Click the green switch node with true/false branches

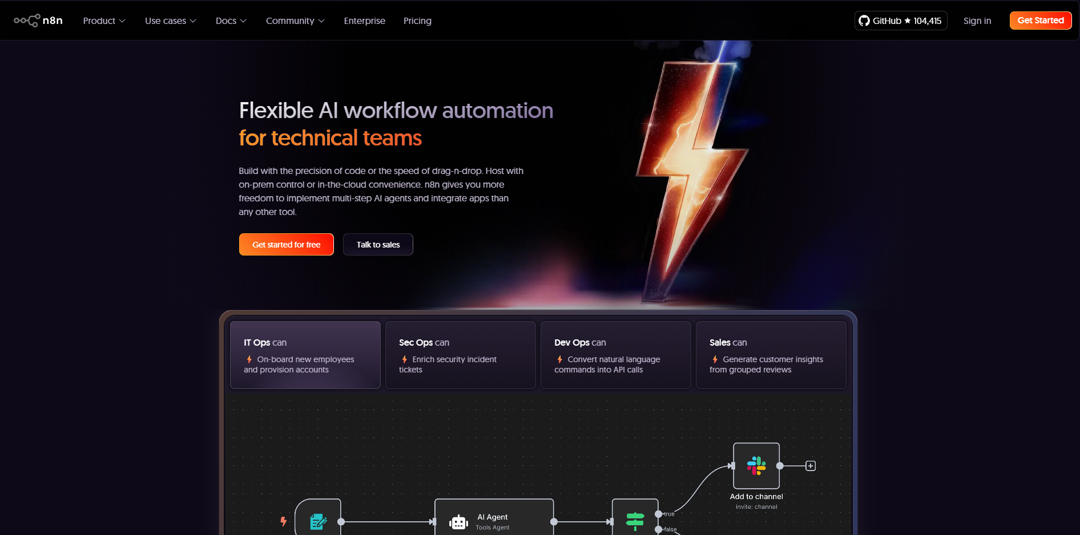coord(635,520)
